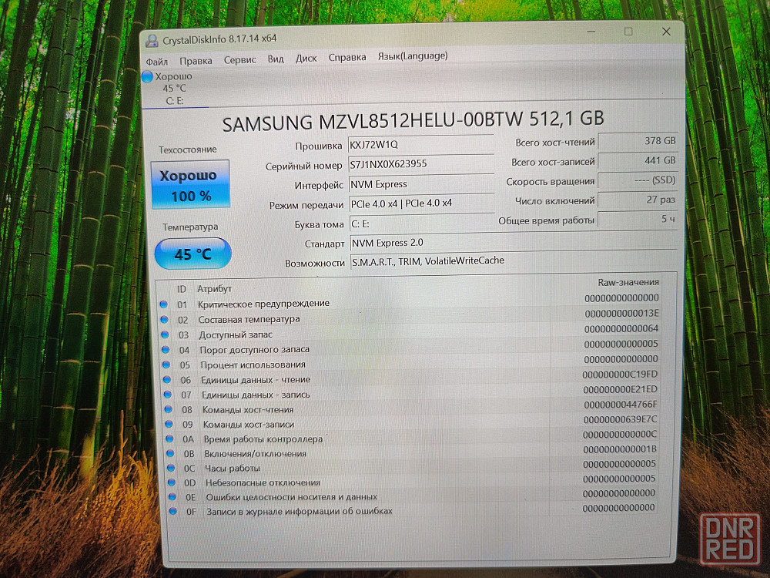Click the Процент использования attribute name

(253, 365)
